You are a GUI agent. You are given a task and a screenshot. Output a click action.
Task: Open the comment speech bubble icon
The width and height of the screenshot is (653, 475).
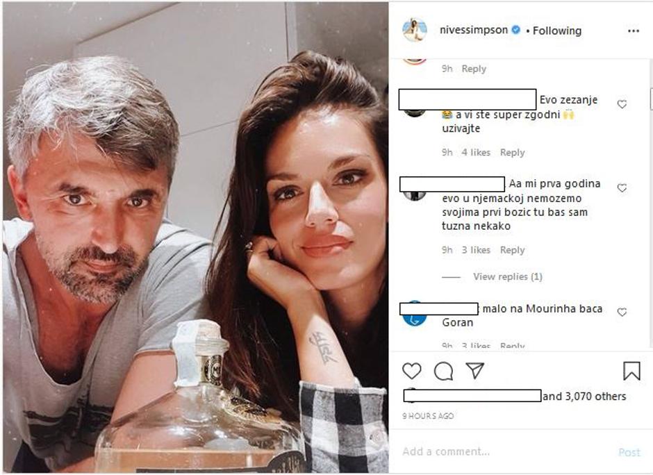click(443, 371)
